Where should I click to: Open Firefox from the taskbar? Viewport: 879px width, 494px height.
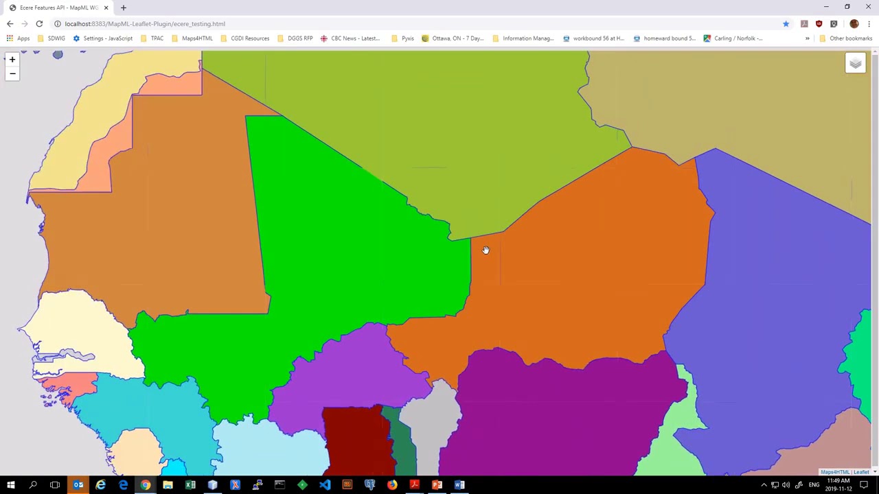pyautogui.click(x=392, y=485)
